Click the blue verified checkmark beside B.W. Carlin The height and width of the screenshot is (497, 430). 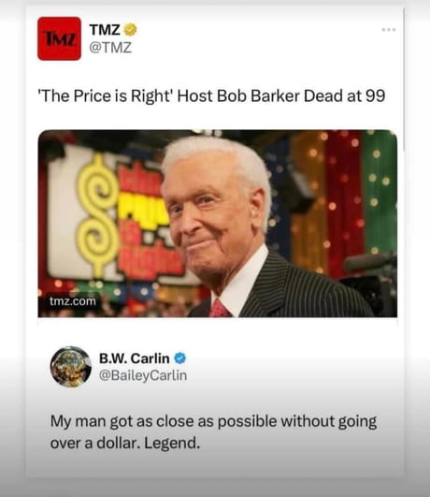(x=179, y=358)
